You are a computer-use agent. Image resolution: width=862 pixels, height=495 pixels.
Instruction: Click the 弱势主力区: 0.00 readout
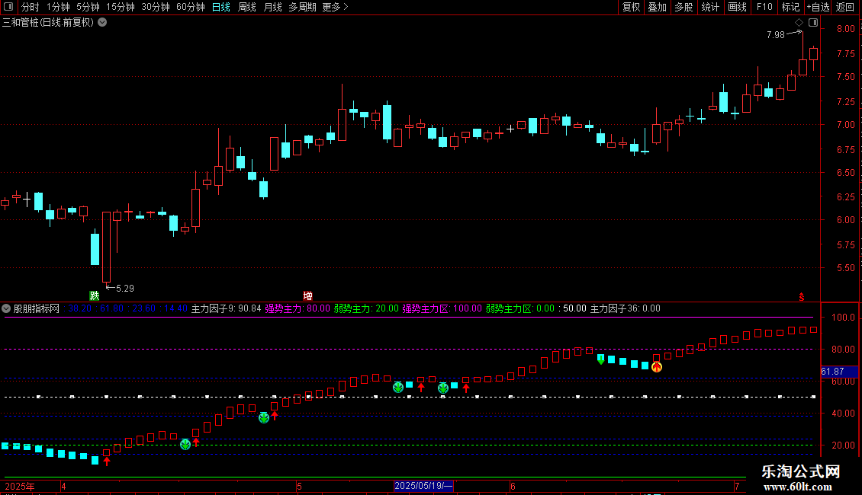(x=520, y=308)
